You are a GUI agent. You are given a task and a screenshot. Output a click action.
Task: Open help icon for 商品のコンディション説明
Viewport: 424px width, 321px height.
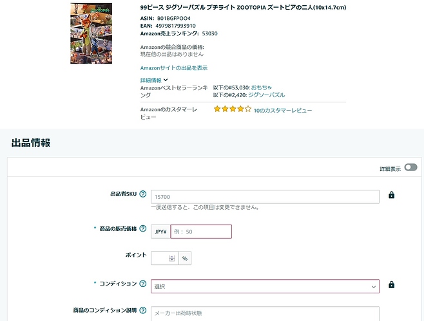pos(143,310)
